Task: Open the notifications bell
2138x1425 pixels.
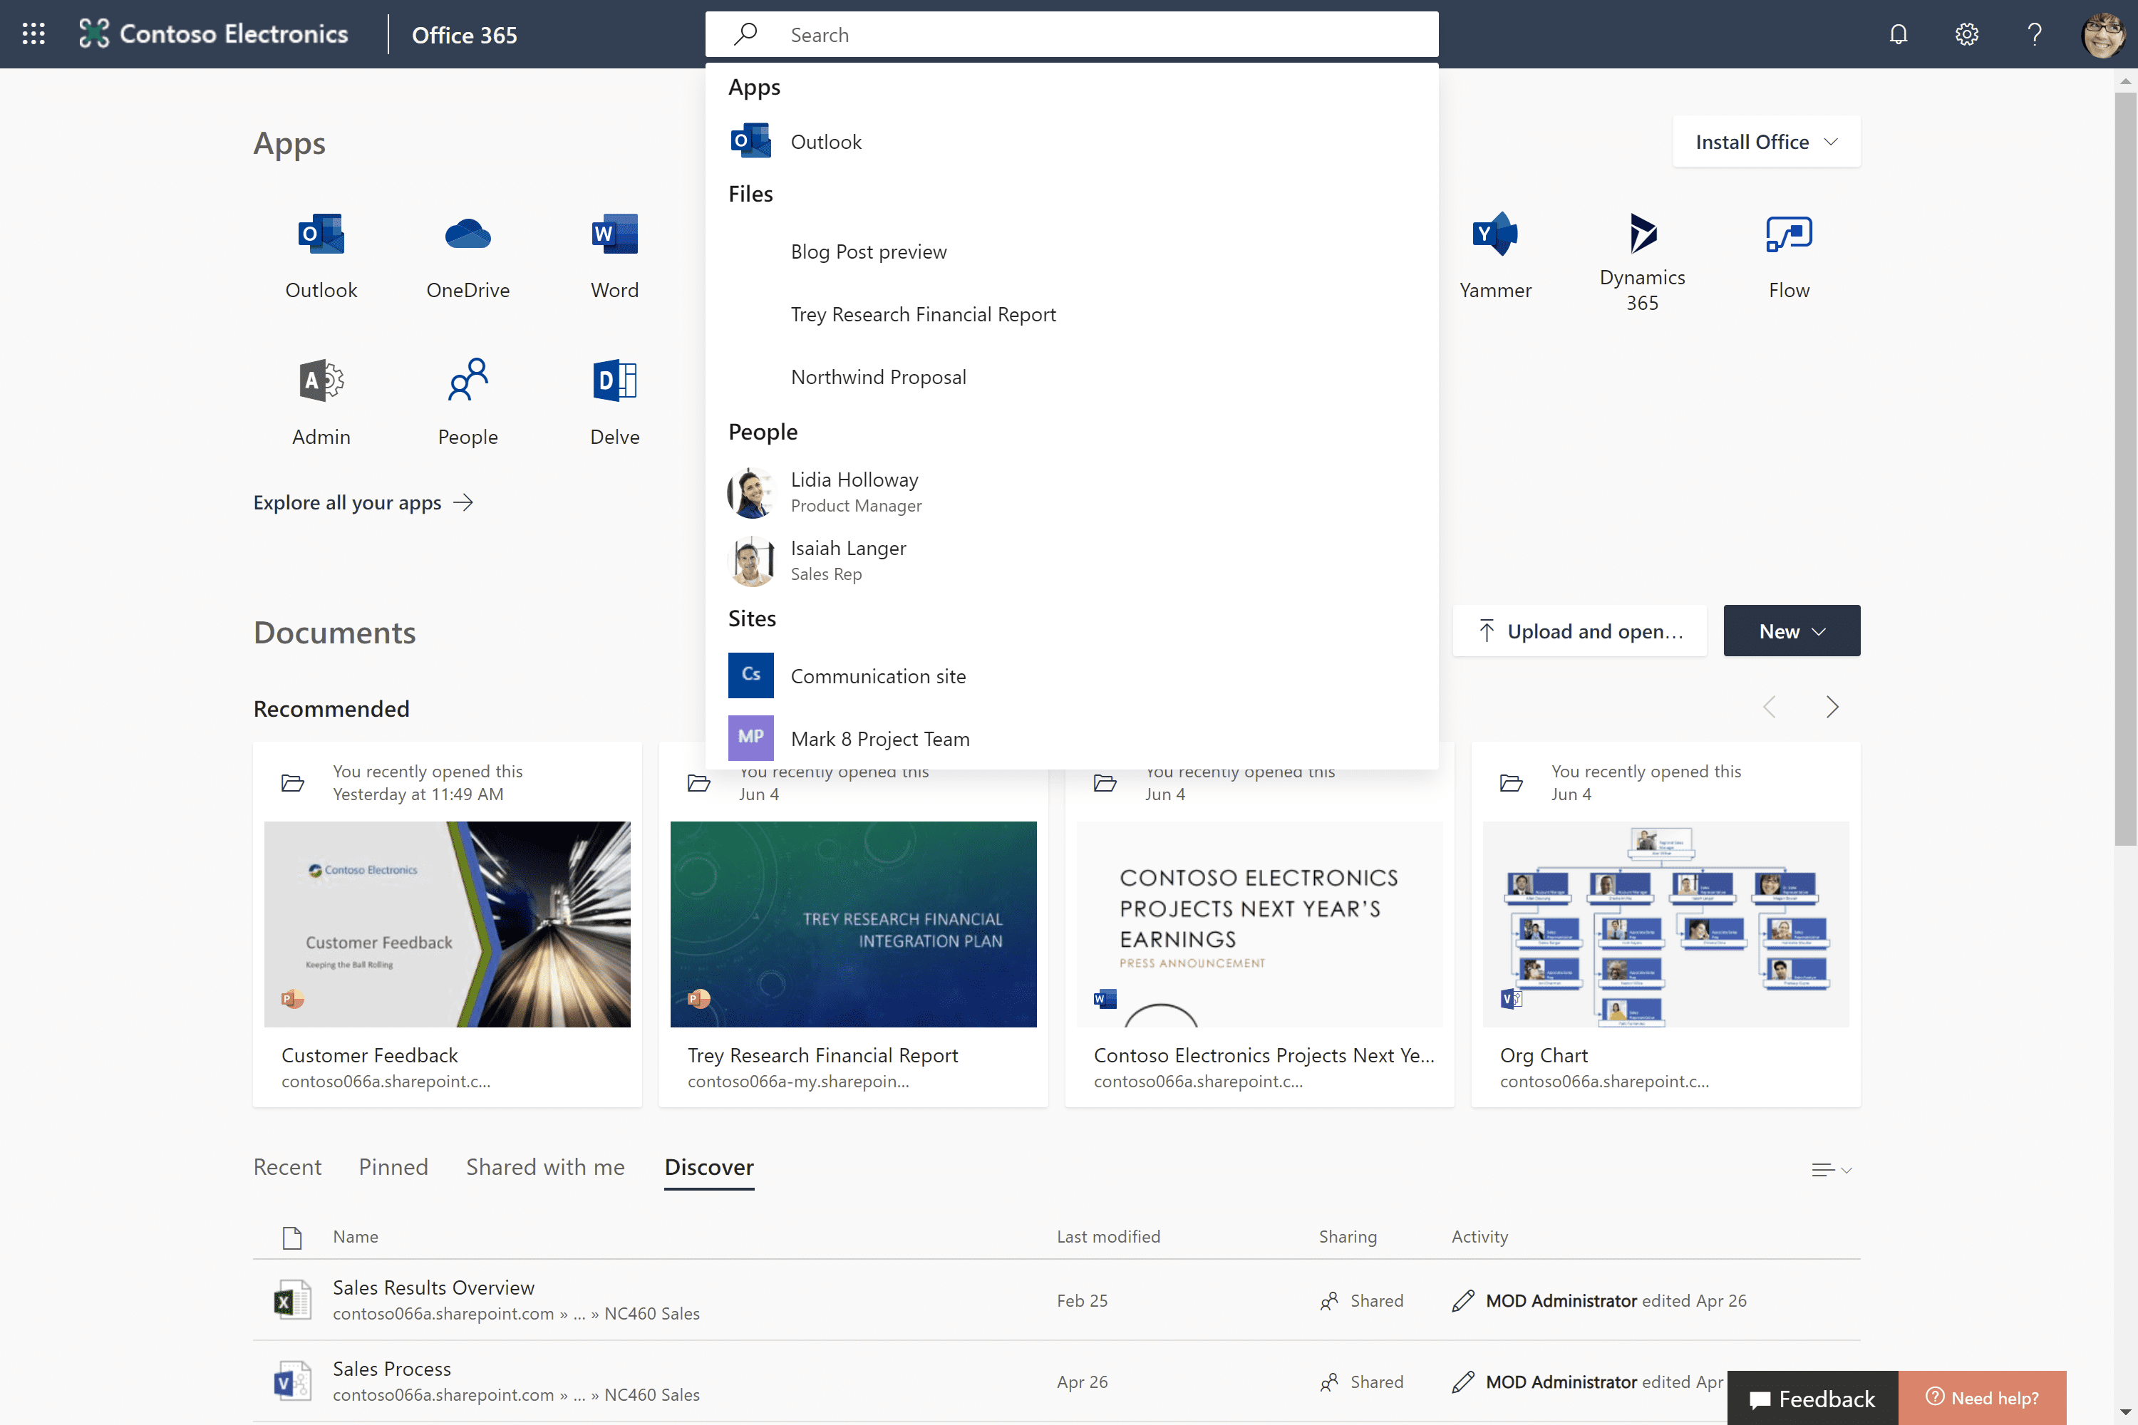Action: [x=1898, y=34]
